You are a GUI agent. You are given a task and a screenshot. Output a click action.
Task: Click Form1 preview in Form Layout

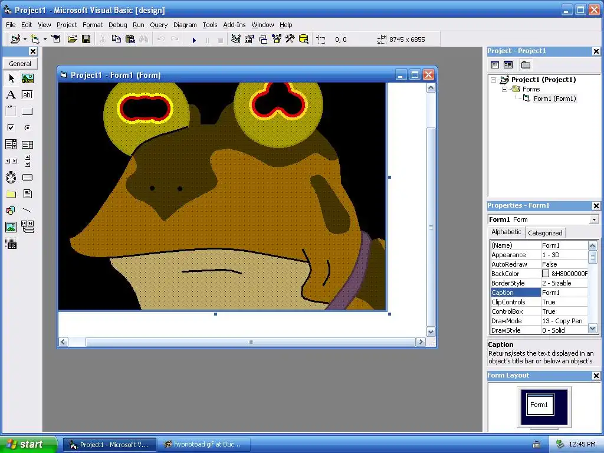point(540,404)
